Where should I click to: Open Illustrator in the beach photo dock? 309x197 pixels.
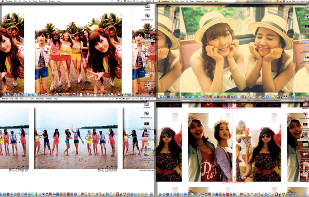point(61,194)
